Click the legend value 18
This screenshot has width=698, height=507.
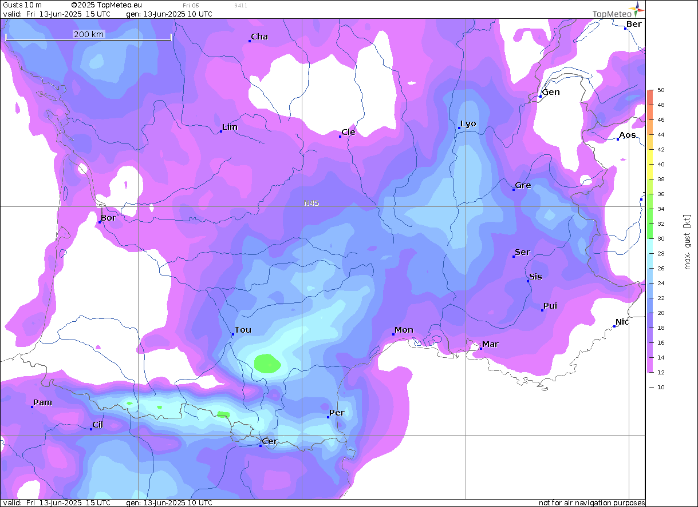(661, 328)
